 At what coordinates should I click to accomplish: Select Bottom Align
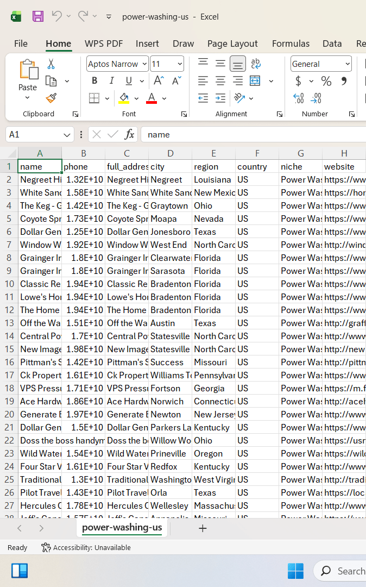237,64
